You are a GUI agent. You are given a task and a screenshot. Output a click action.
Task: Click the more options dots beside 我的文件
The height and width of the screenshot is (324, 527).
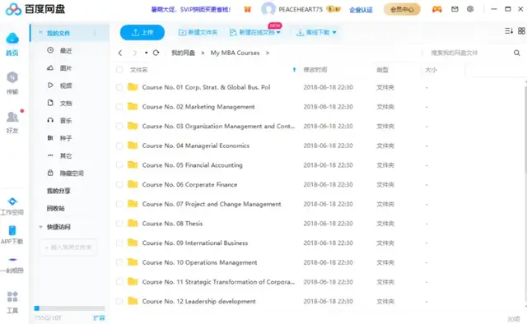pos(95,33)
